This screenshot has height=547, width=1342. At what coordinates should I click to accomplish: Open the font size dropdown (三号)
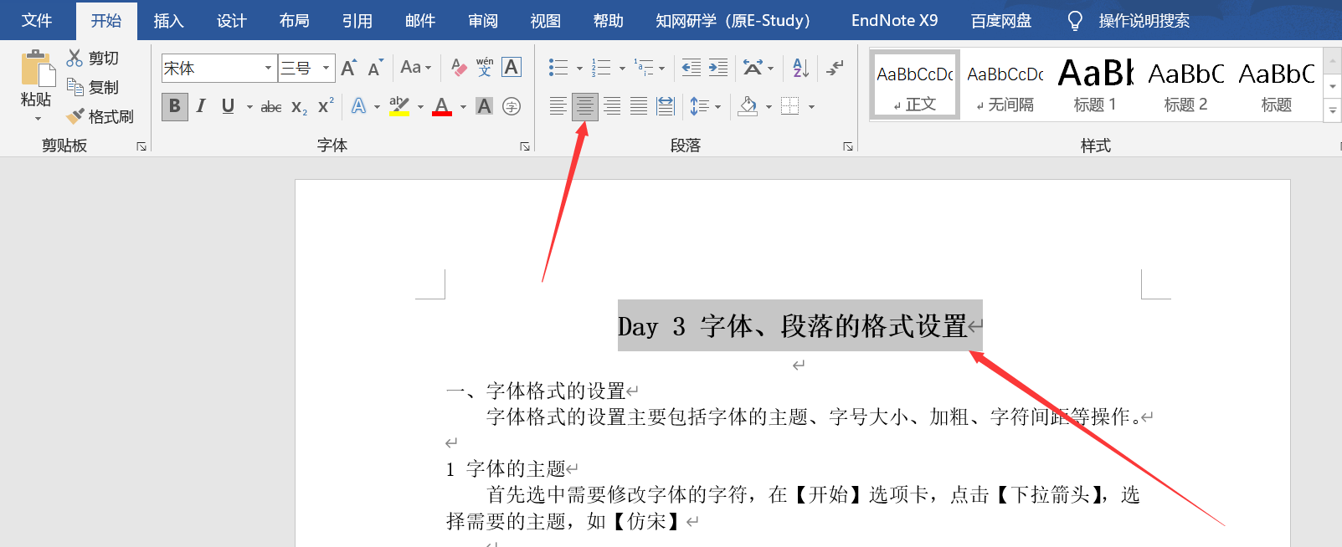pyautogui.click(x=326, y=69)
